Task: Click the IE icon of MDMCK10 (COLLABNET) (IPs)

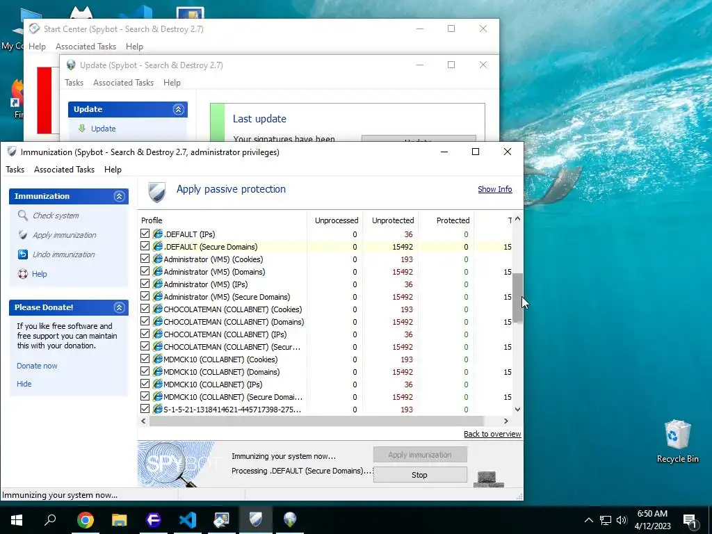Action: click(158, 384)
